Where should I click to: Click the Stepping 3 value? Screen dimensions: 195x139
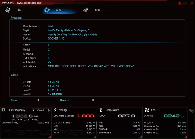[x=49, y=54]
